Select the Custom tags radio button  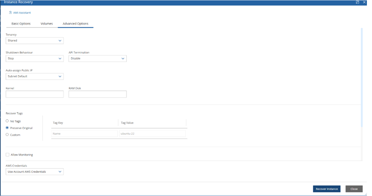click(x=7, y=135)
